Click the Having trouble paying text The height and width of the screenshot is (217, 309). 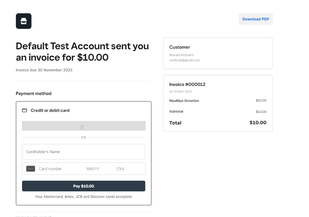click(x=34, y=216)
